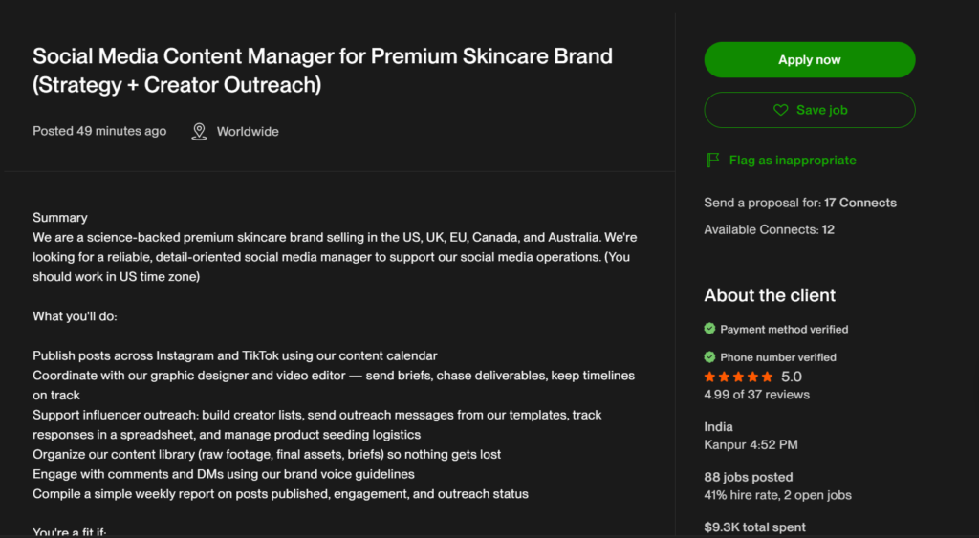This screenshot has width=979, height=538.
Task: Click the 4.99 of 37 reviews text
Action: click(757, 395)
